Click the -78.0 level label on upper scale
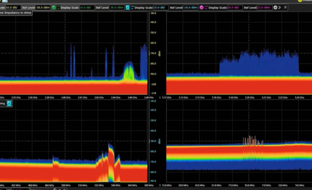The height and width of the screenshot is (190, 312). click(x=153, y=53)
